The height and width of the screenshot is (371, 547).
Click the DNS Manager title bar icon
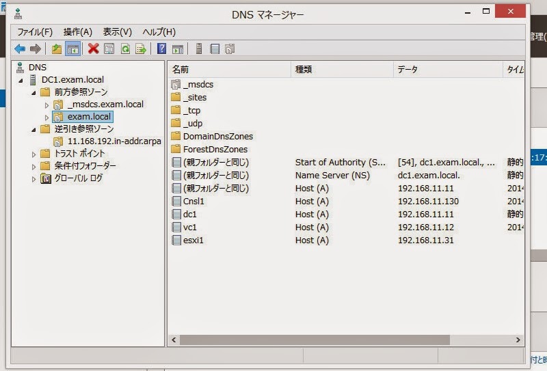(x=18, y=14)
